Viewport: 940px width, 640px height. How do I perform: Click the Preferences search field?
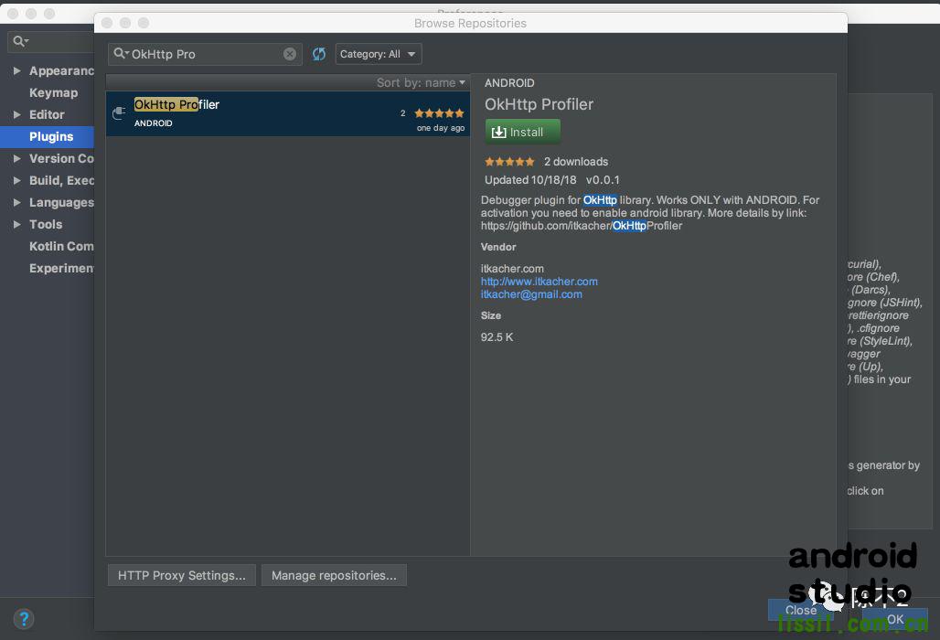[50, 41]
